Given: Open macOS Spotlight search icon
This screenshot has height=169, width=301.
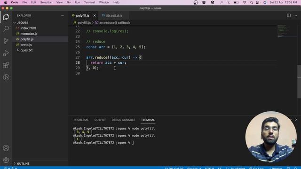Looking at the screenshot, I should pyautogui.click(x=251, y=2).
